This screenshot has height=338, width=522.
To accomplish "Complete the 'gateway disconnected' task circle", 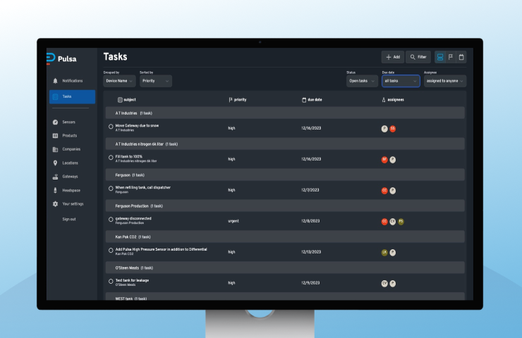I will point(111,220).
